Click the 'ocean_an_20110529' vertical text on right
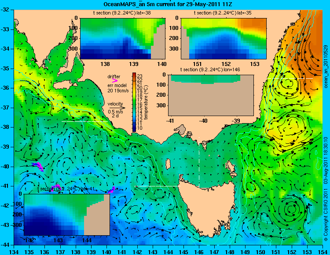This screenshot has width=330, height=255. pyautogui.click(x=326, y=66)
